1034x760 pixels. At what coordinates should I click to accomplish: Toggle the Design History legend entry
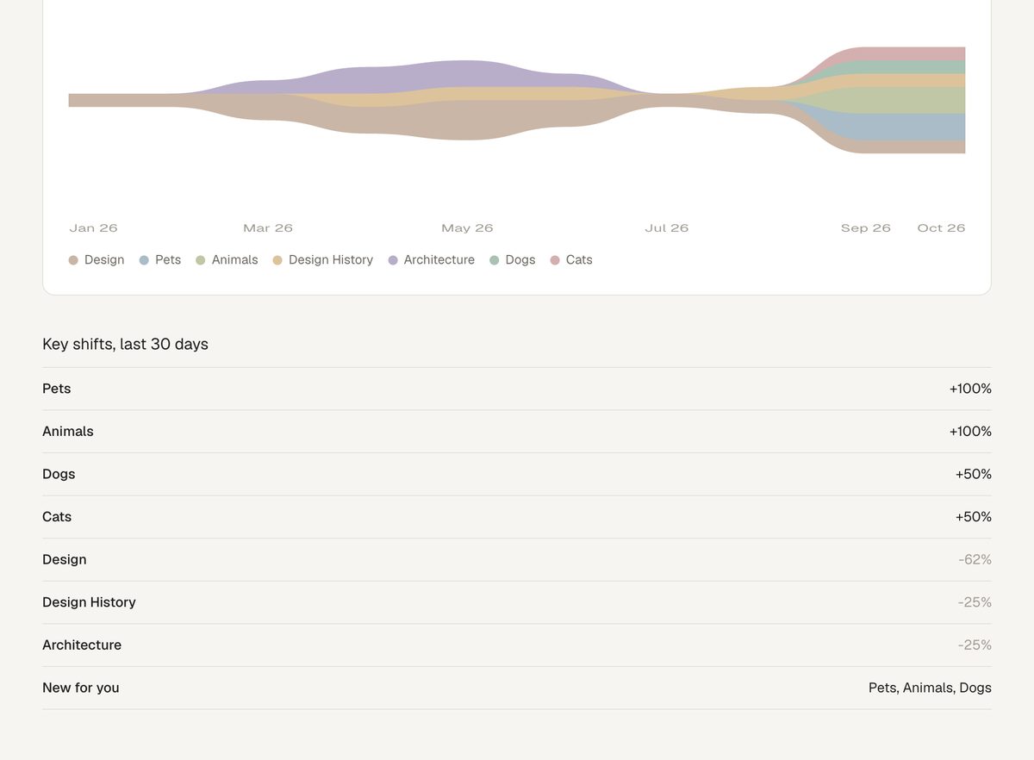pyautogui.click(x=322, y=260)
